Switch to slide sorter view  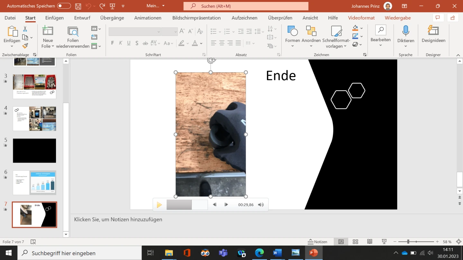[x=355, y=242]
